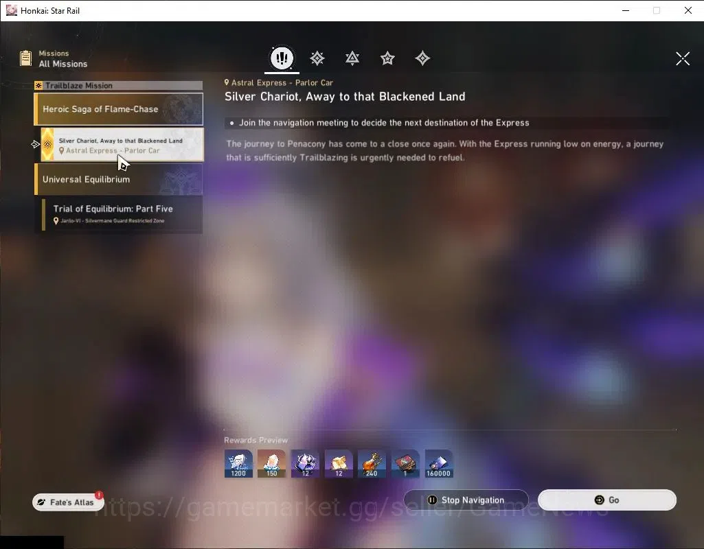Click the Trailblaze Mission category header

119,85
